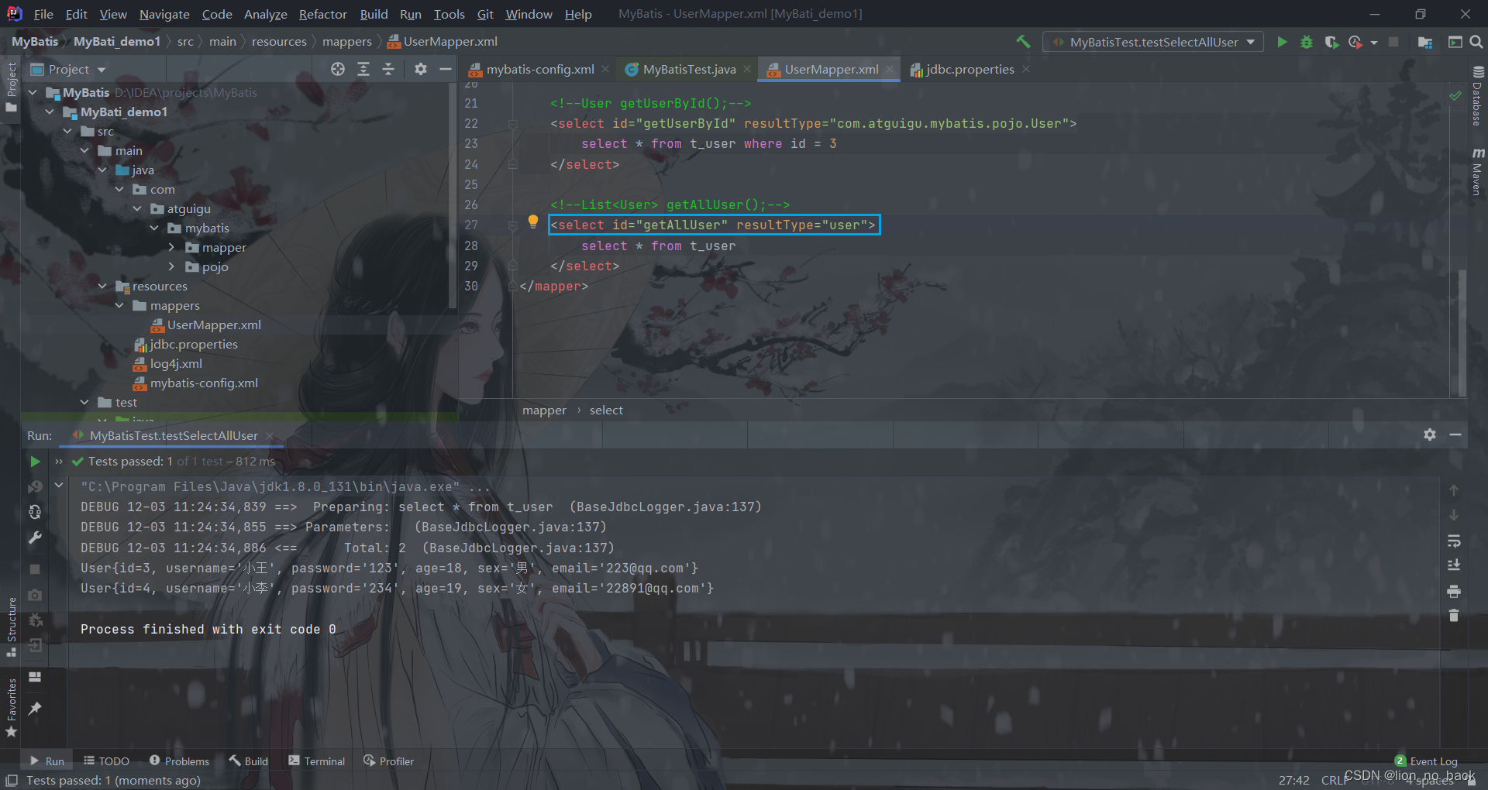1488x790 pixels.
Task: Open the Database tool window
Action: click(x=1477, y=96)
